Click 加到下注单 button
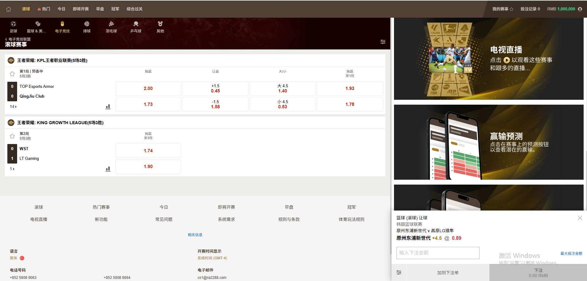The height and width of the screenshot is (281, 587). pyautogui.click(x=448, y=272)
